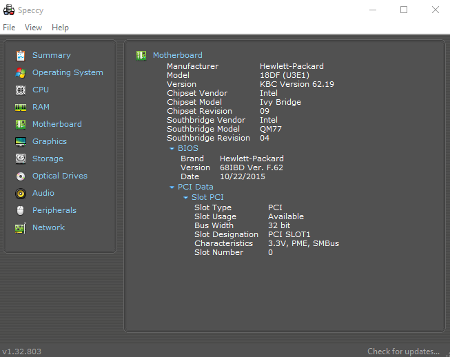
Task: Select the Storage hard drive icon
Action: pyautogui.click(x=20, y=159)
